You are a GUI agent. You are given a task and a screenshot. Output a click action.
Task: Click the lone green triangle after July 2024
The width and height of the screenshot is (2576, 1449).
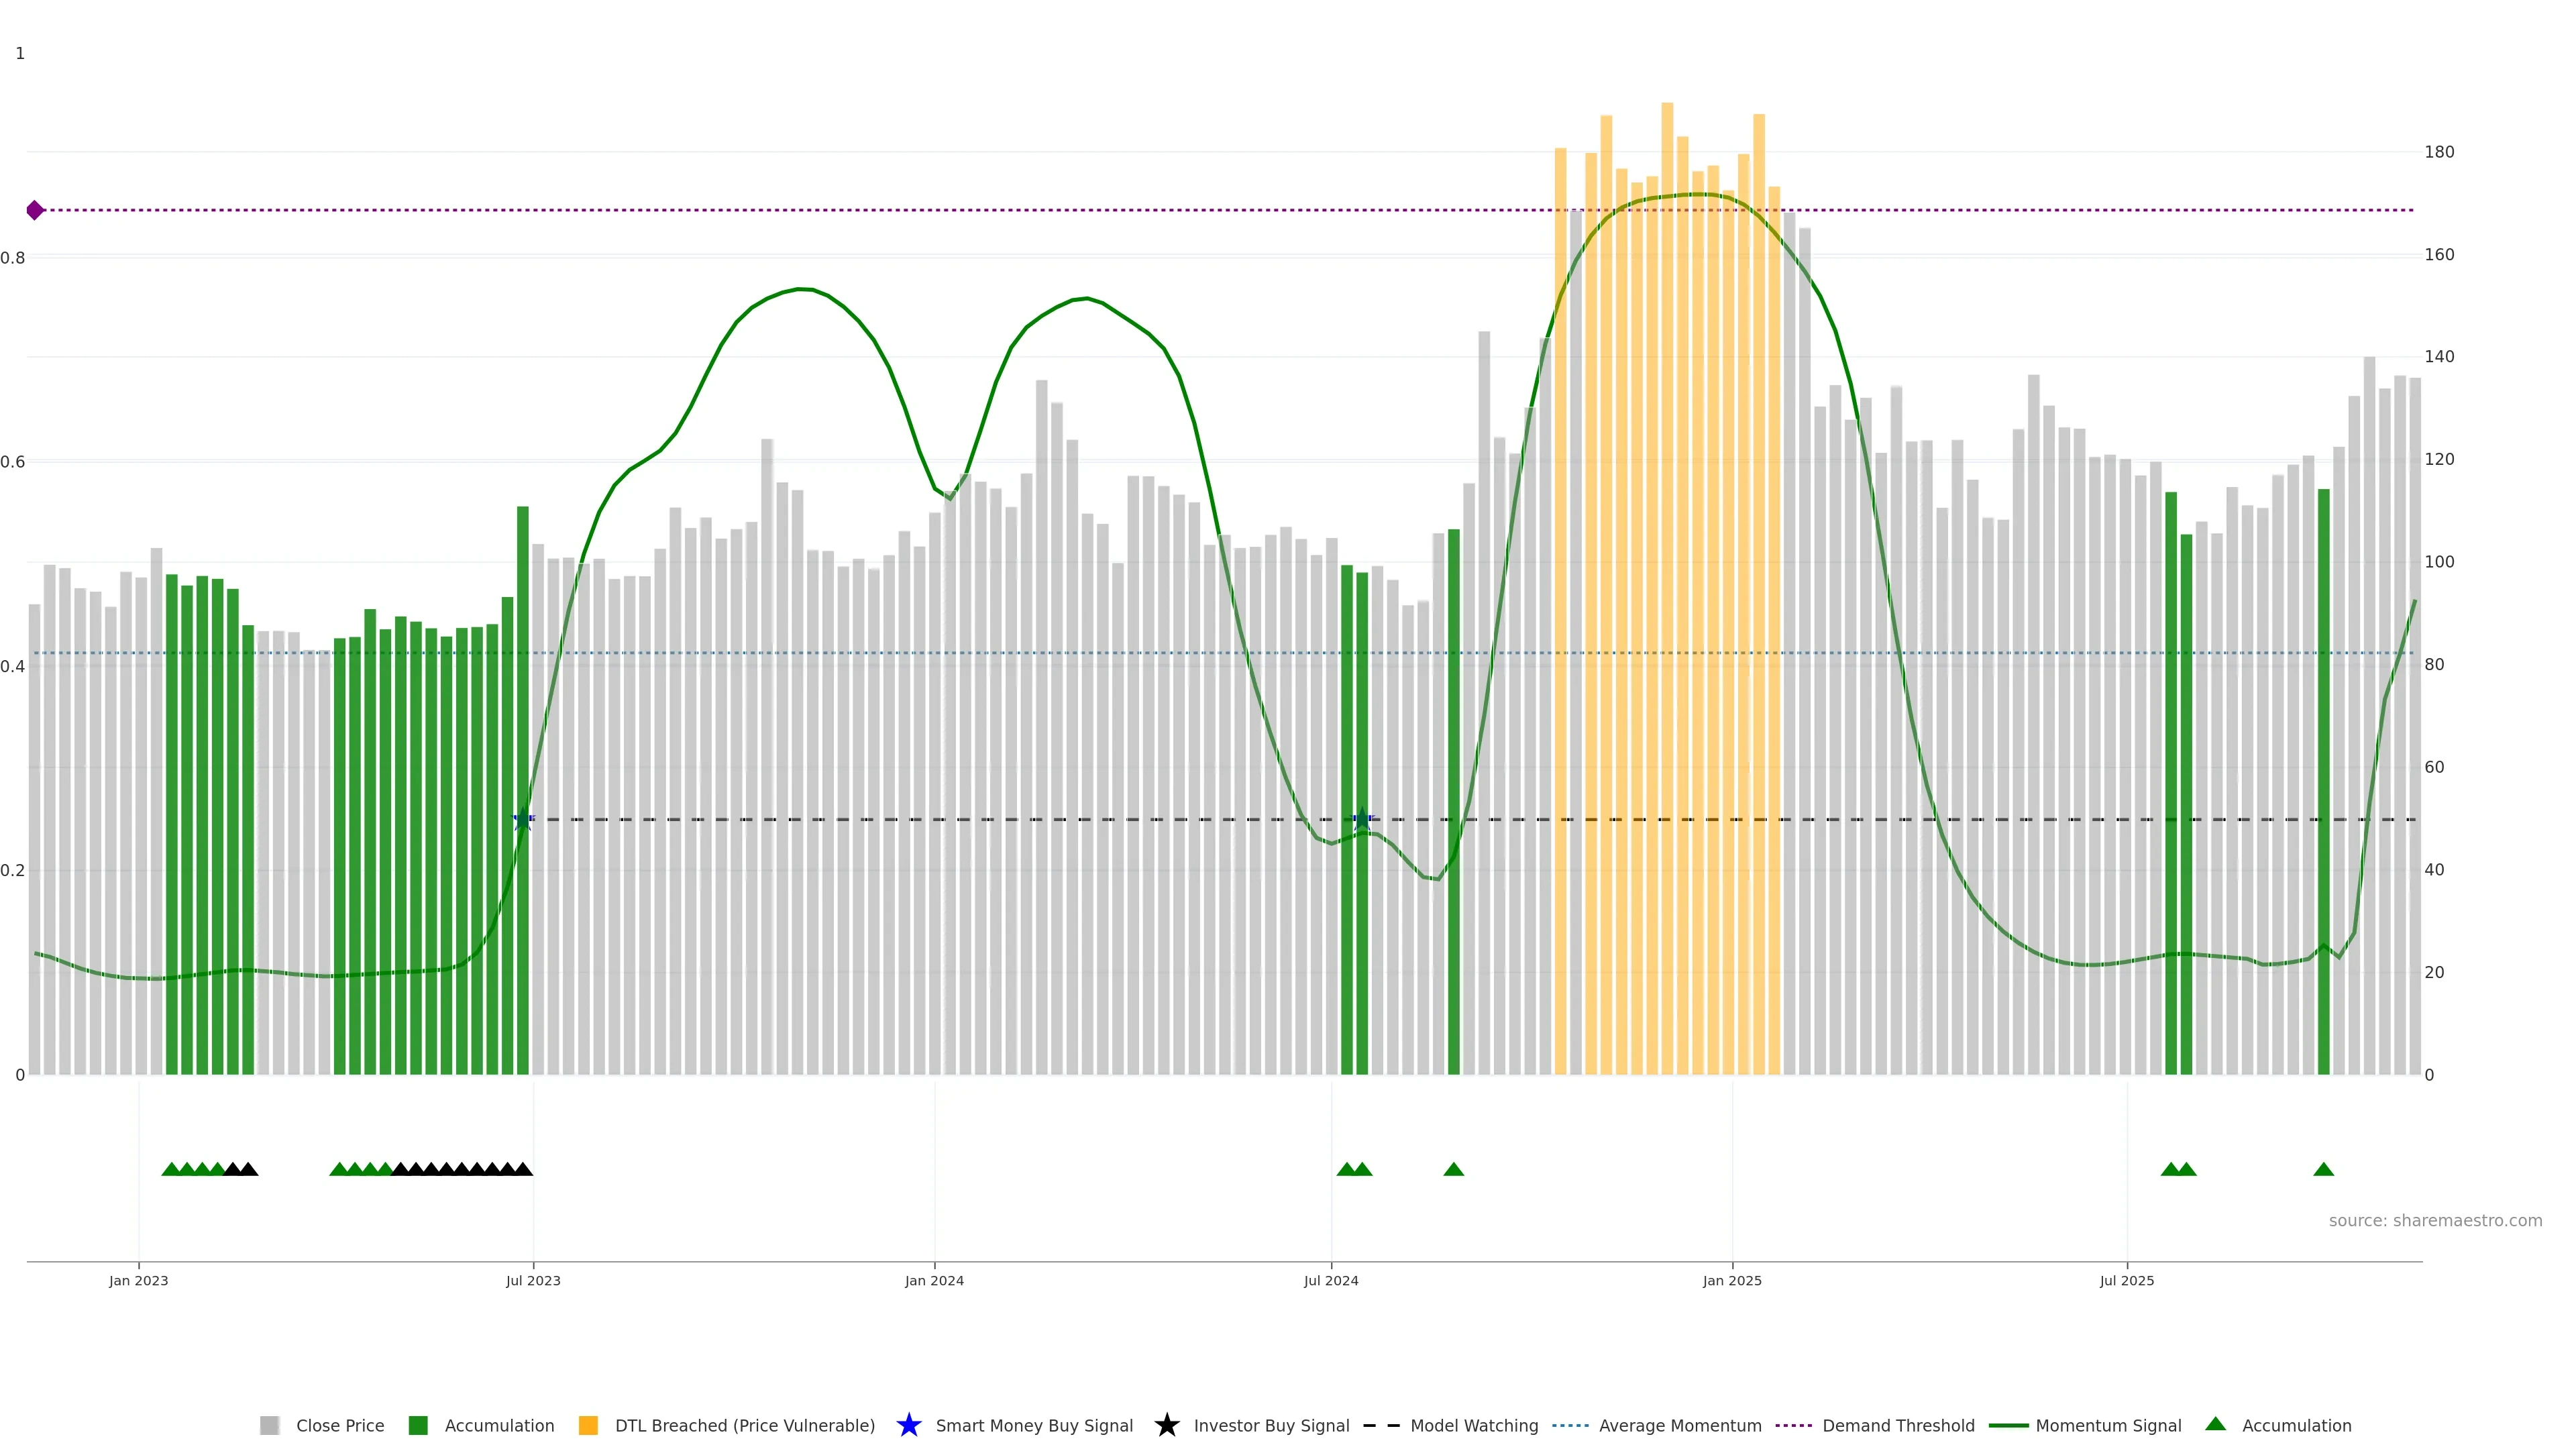coord(1454,1169)
